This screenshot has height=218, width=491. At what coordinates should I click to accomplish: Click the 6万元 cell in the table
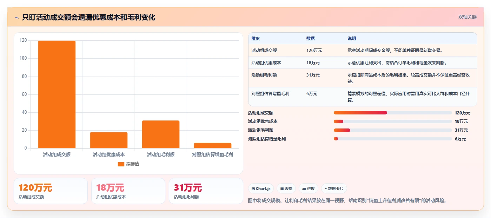(x=312, y=94)
